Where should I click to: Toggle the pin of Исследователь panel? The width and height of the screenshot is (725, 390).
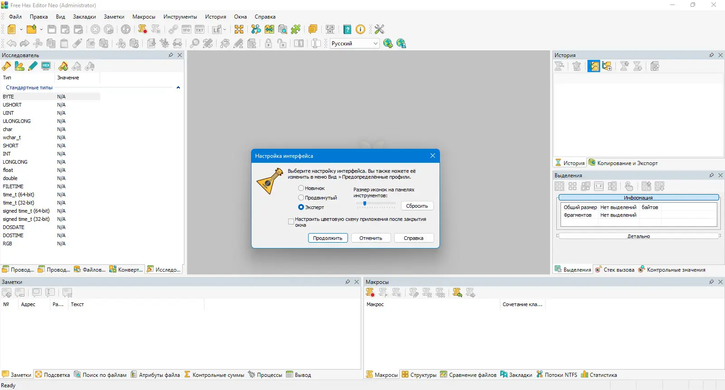(171, 55)
